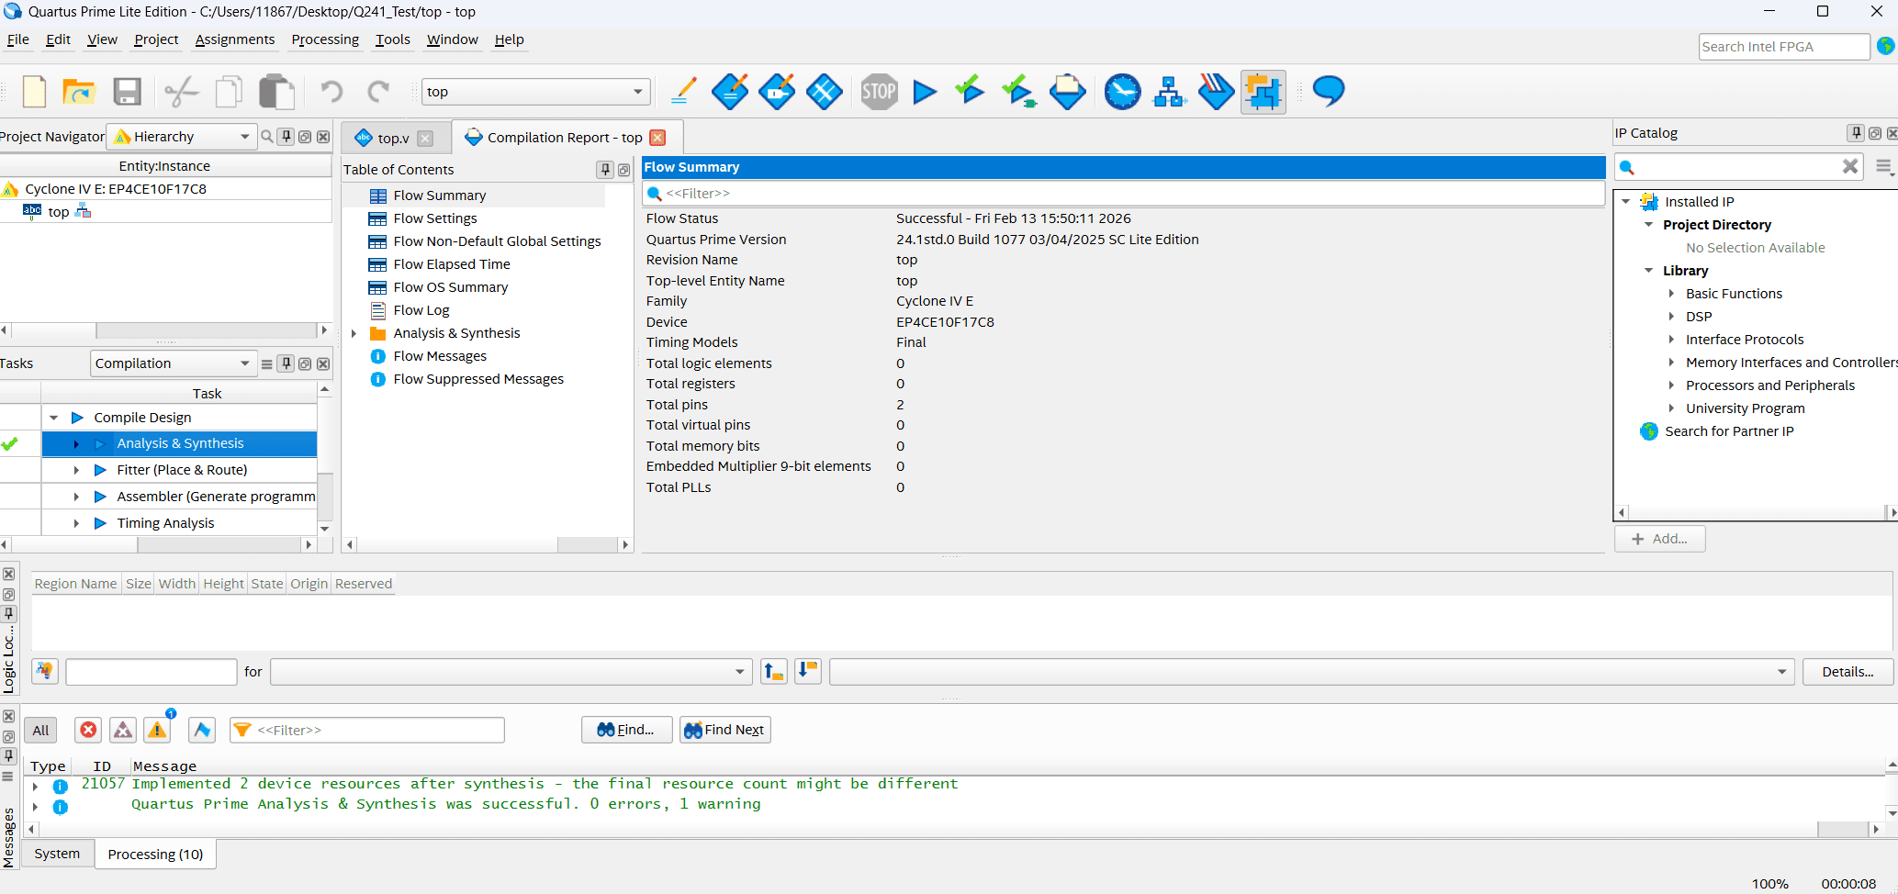Open the Processing menu
This screenshot has width=1898, height=894.
click(x=324, y=39)
